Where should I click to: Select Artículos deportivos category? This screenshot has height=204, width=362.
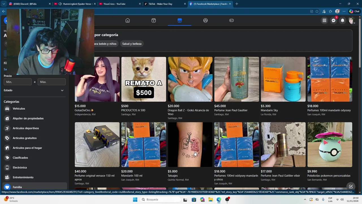coord(35,128)
